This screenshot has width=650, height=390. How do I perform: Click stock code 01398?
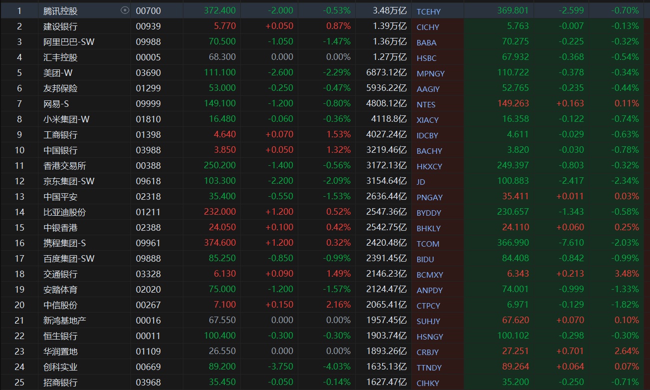[x=148, y=135]
